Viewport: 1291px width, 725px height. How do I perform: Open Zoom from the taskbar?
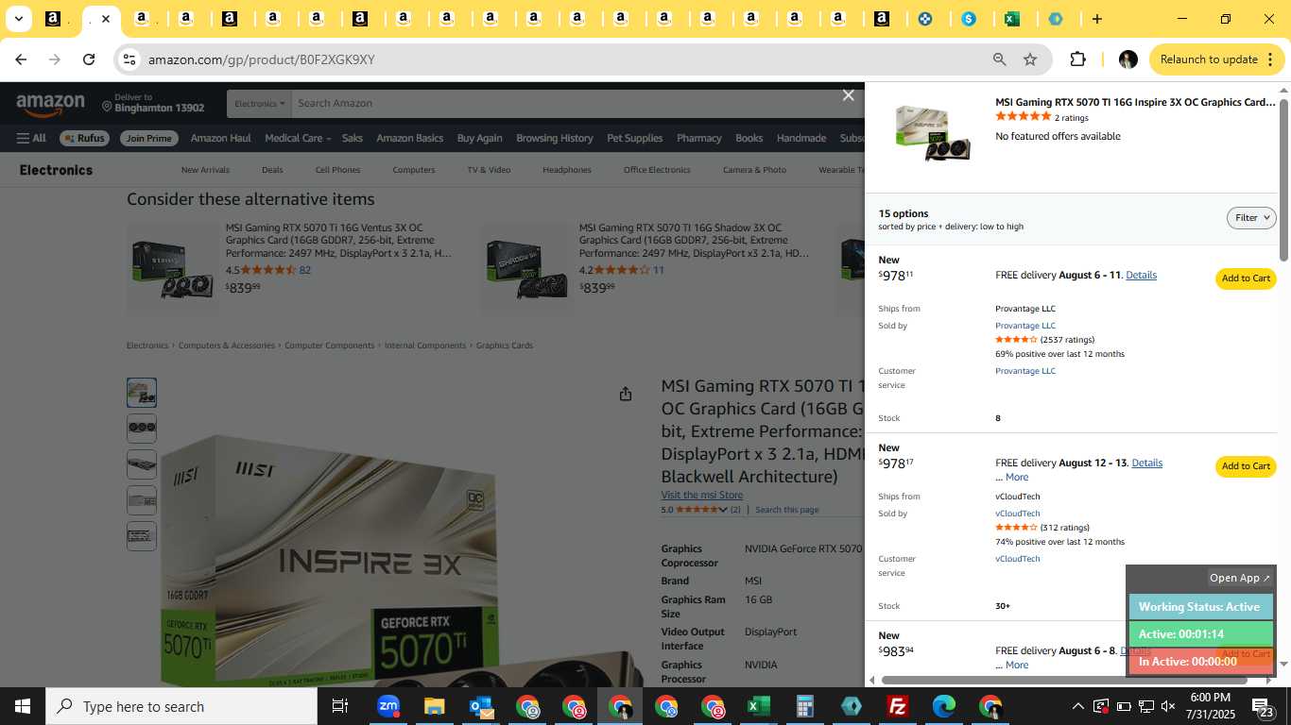387,706
